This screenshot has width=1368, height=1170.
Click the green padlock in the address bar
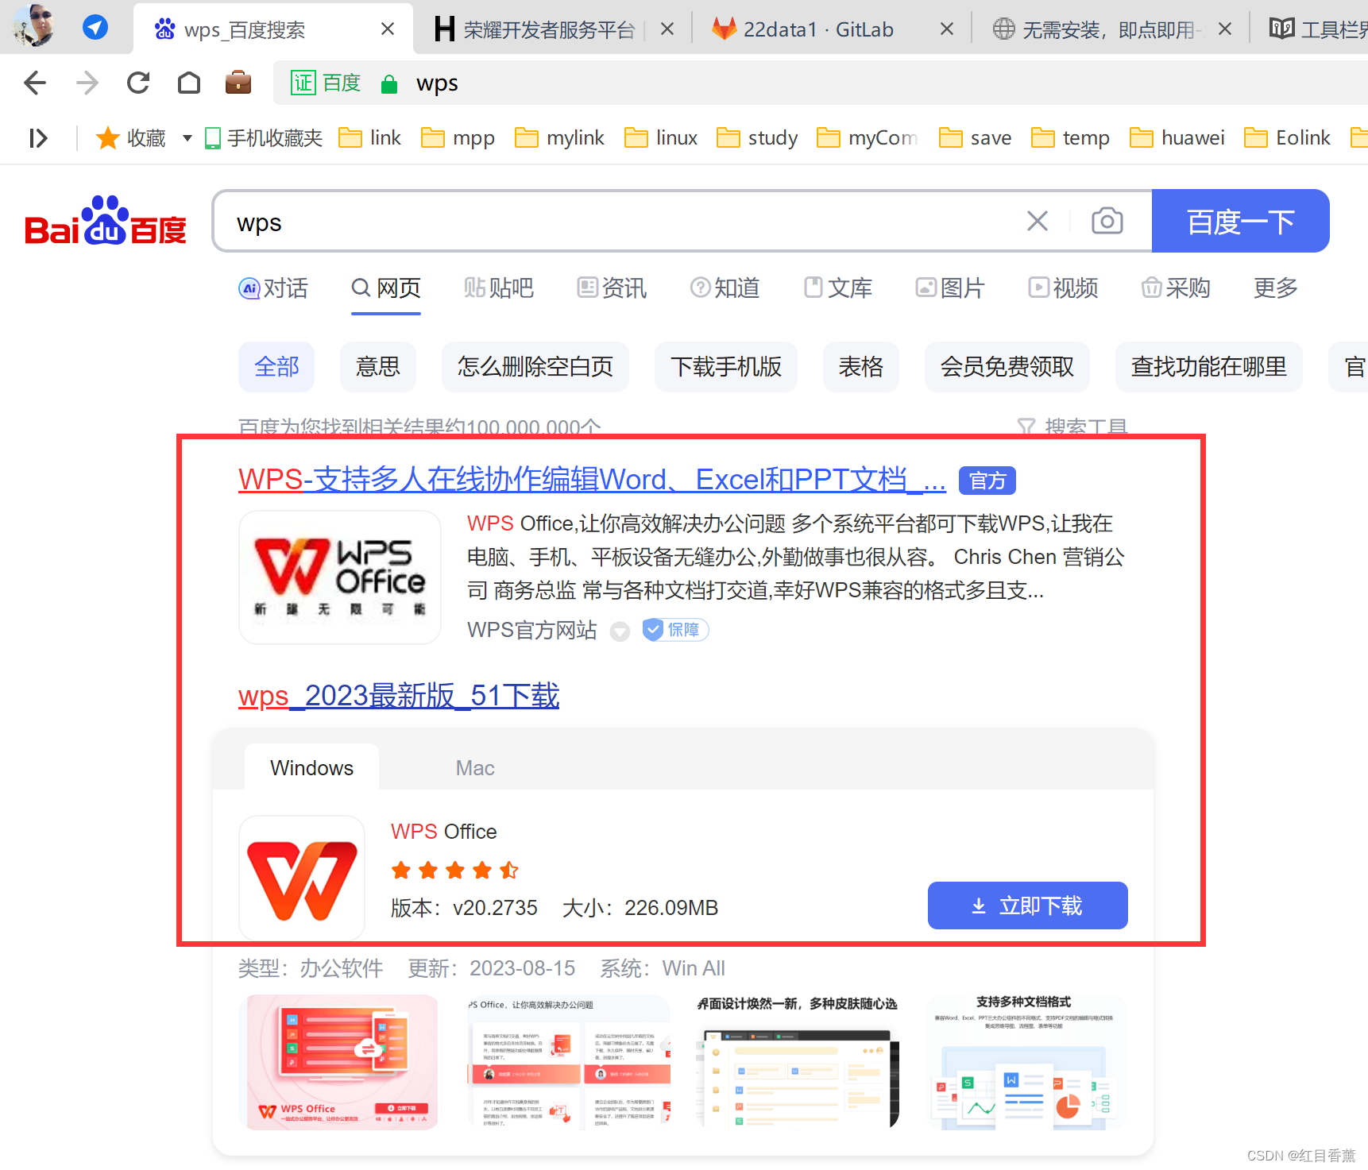coord(389,83)
